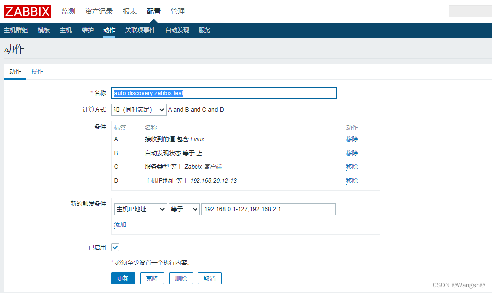Screen dimensions: 492x293
Task: Cancel with the 取消 button
Action: [210, 278]
